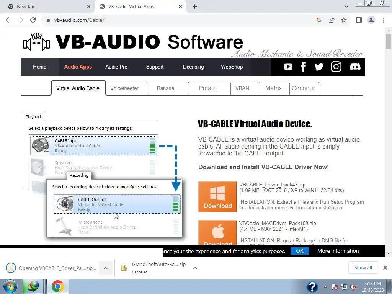
Task: Open VB-Audio Facebook page icon
Action: 304,67
